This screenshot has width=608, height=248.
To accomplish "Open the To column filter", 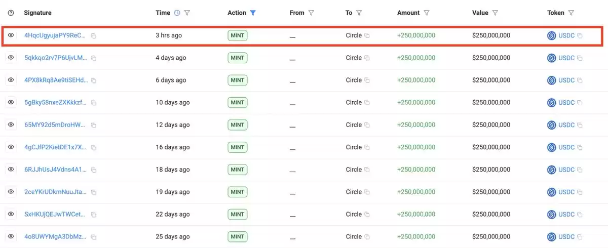I will [x=359, y=13].
